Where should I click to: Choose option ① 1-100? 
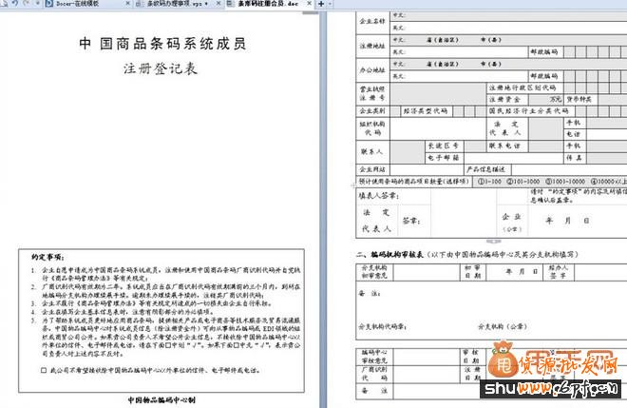tap(490, 182)
